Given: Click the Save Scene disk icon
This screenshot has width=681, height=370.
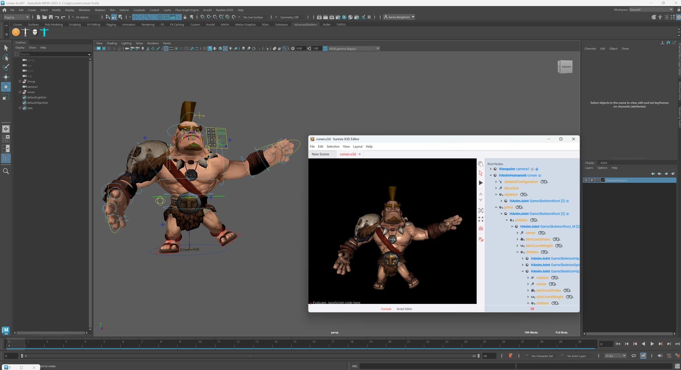Looking at the screenshot, I should point(51,17).
